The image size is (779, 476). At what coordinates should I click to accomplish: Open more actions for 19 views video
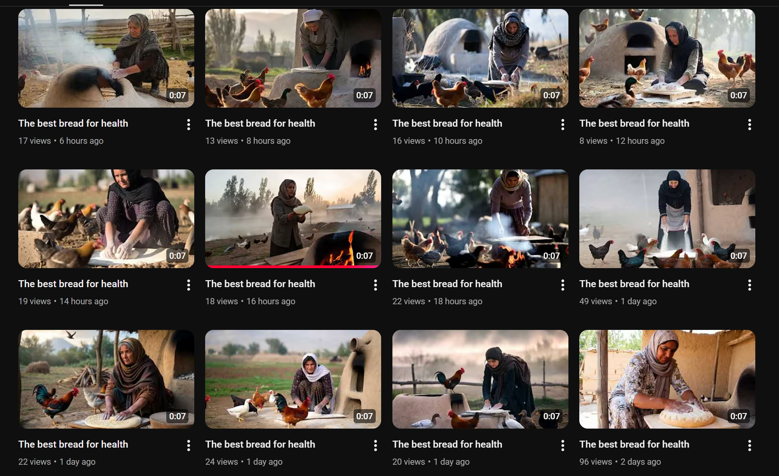coord(188,285)
